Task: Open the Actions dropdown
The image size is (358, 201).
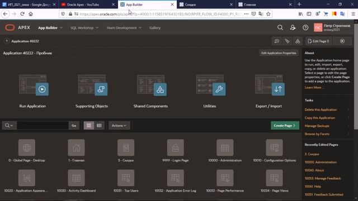Action: click(x=119, y=126)
